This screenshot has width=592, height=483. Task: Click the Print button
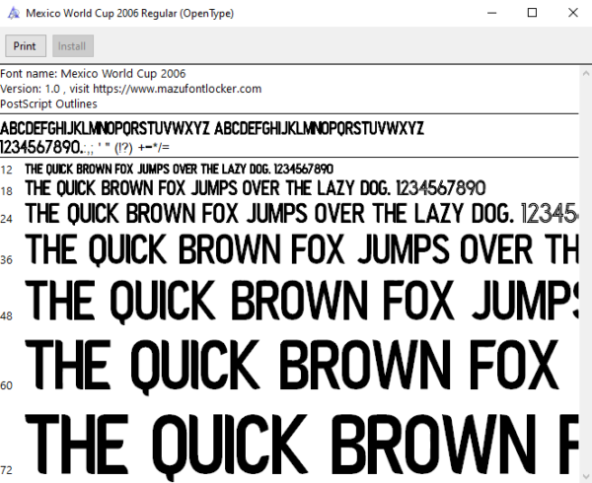26,46
